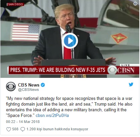Click the reply speech bubble icon
This screenshot has height=137, width=140.
(x=23, y=129)
